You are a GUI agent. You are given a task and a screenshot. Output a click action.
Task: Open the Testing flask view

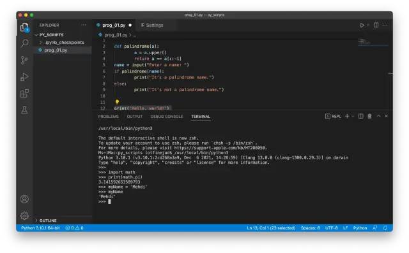pyautogui.click(x=24, y=110)
